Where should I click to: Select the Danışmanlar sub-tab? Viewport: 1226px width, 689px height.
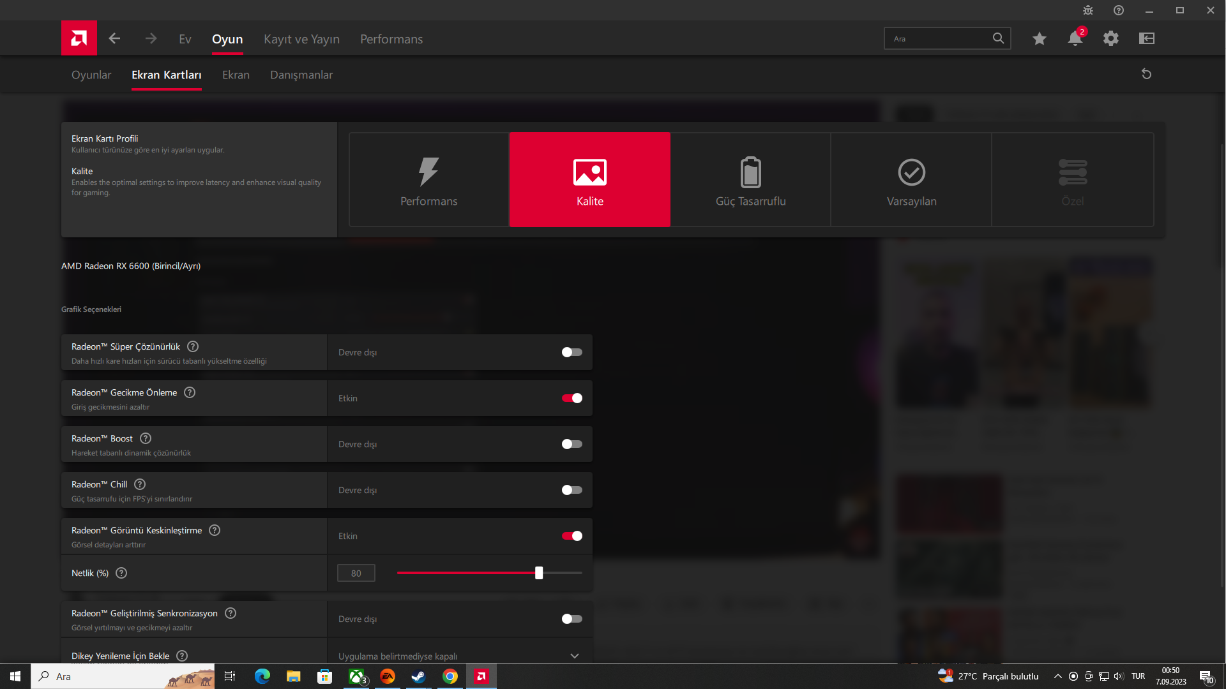click(x=301, y=75)
